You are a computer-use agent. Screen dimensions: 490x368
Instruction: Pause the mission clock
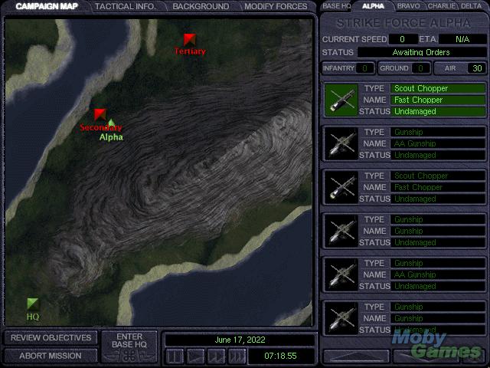click(x=175, y=356)
